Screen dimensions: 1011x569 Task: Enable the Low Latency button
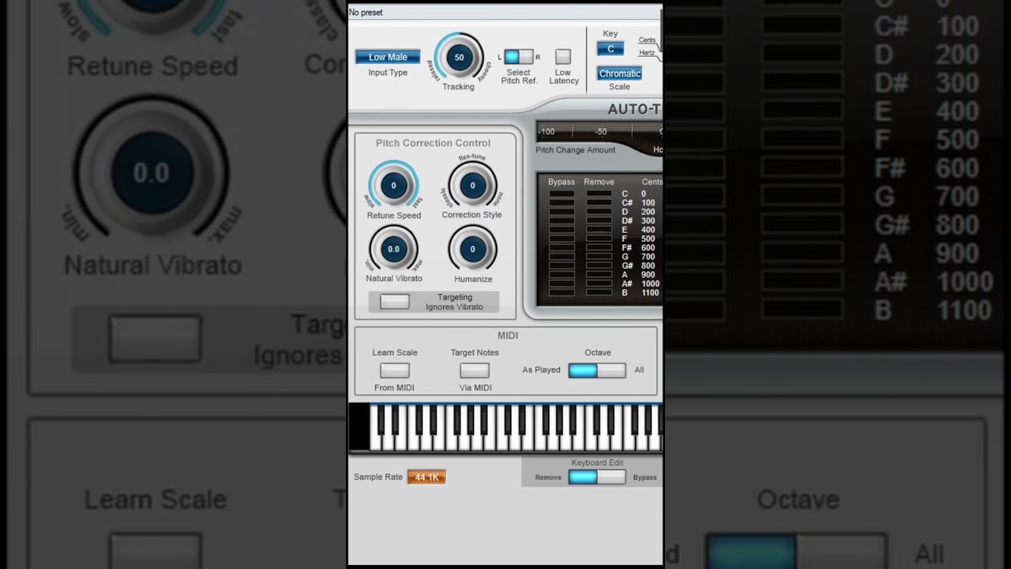click(563, 57)
